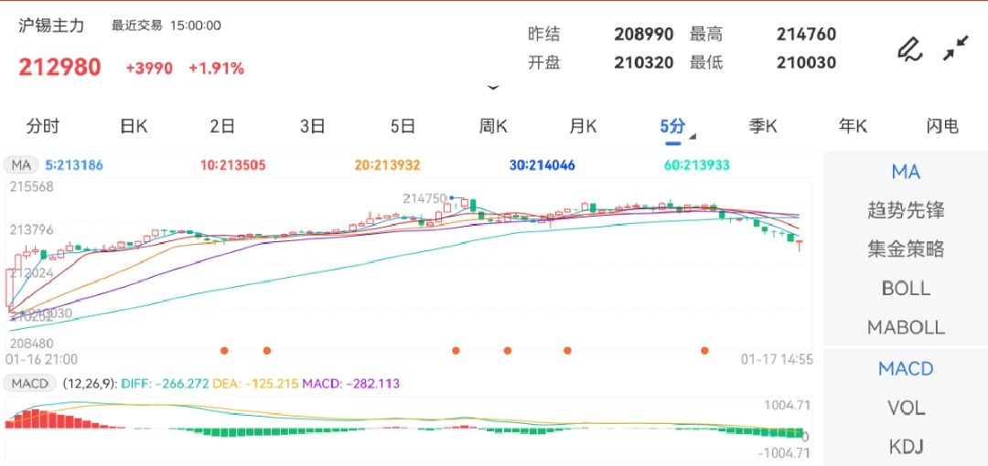Click the 最高 value 214760
Image resolution: width=988 pixels, height=466 pixels.
[806, 34]
